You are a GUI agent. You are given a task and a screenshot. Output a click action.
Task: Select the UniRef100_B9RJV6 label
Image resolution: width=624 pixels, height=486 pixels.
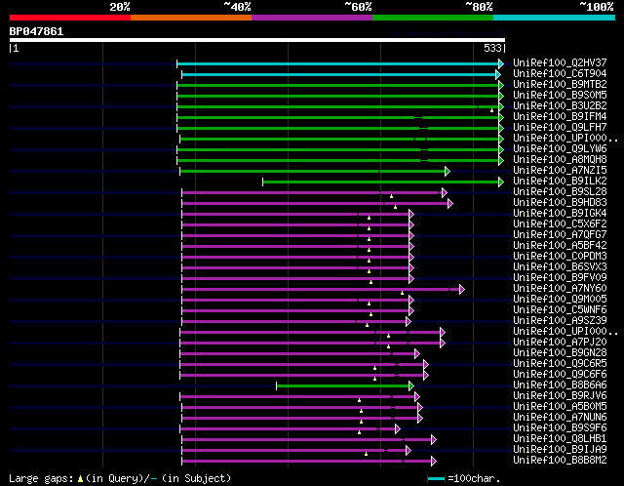coord(560,396)
